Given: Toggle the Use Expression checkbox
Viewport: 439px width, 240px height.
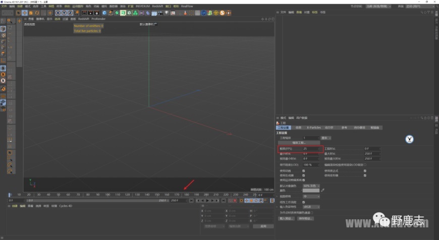Looking at the screenshot, I should tap(365, 171).
